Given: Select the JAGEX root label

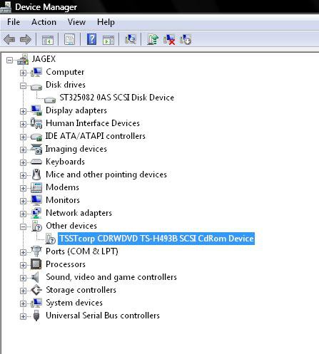Looking at the screenshot, I should click(44, 59).
